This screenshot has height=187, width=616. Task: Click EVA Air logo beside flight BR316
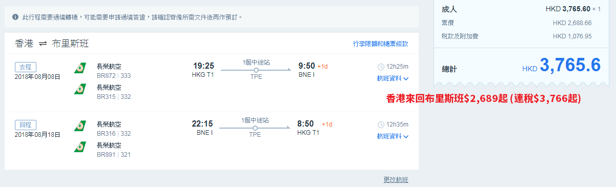(79, 126)
